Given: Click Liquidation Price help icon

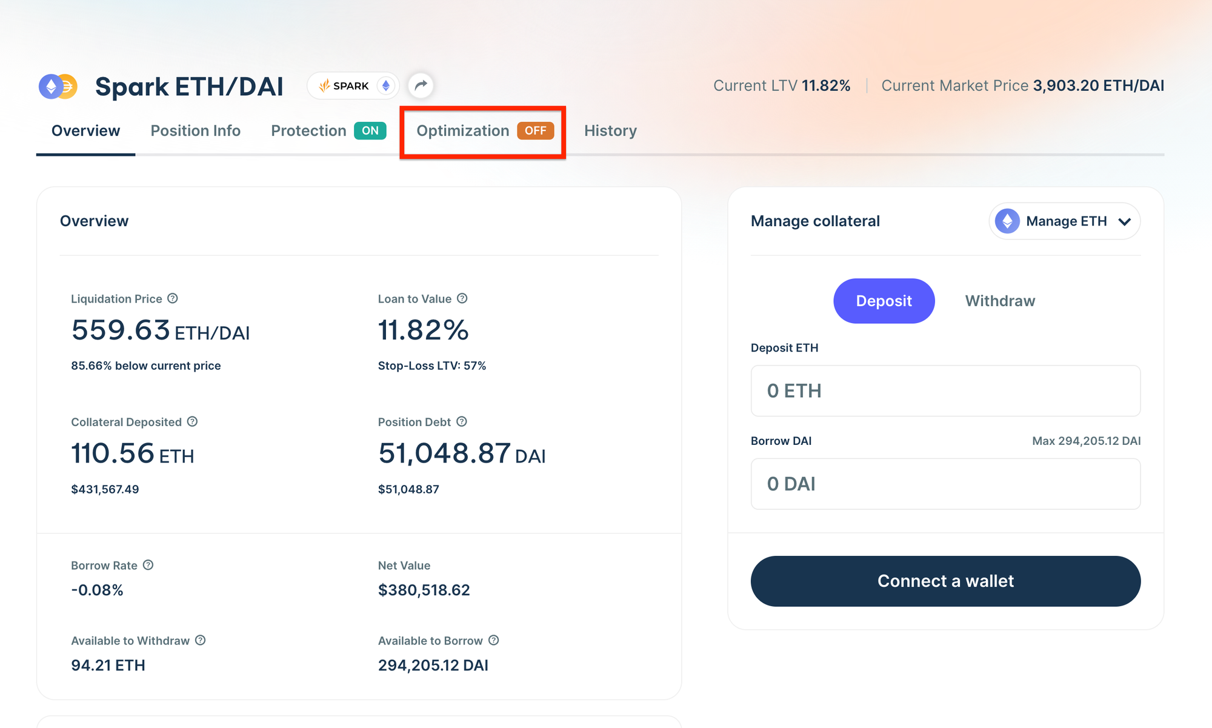Looking at the screenshot, I should tap(173, 298).
